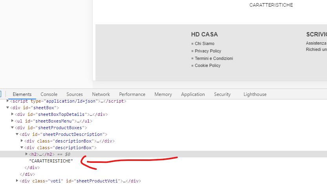Viewport: 327px width, 184px height.
Task: Expand the sheetProductVoti div node
Action: tap(17, 181)
